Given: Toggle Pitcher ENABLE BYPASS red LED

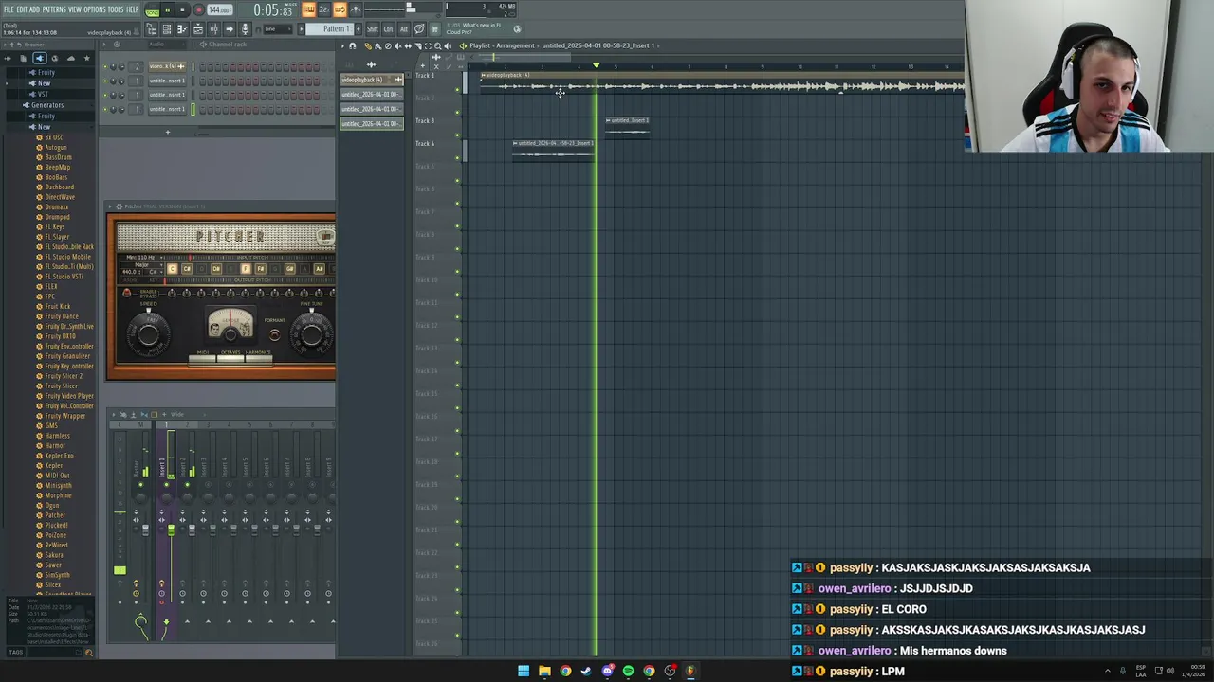Looking at the screenshot, I should click(x=127, y=294).
